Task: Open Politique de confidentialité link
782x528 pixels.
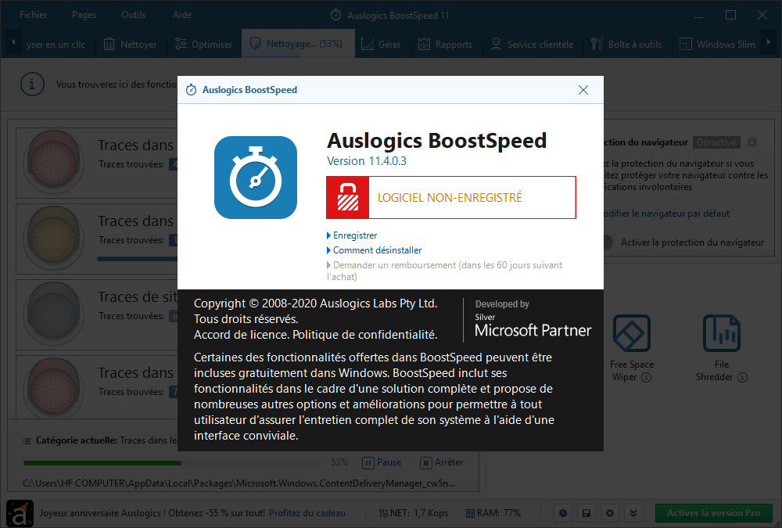Action: pyautogui.click(x=364, y=334)
